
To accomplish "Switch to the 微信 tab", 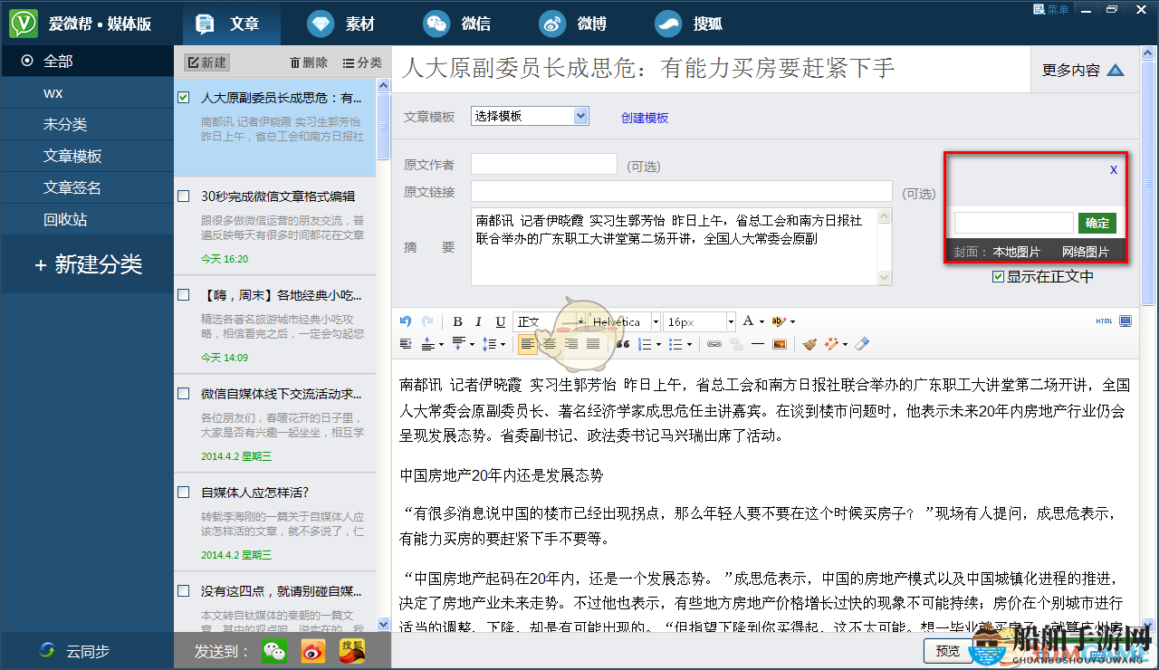I will tap(457, 24).
